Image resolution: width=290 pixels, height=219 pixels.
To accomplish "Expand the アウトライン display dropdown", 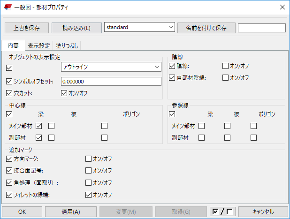I will pyautogui.click(x=111, y=67).
